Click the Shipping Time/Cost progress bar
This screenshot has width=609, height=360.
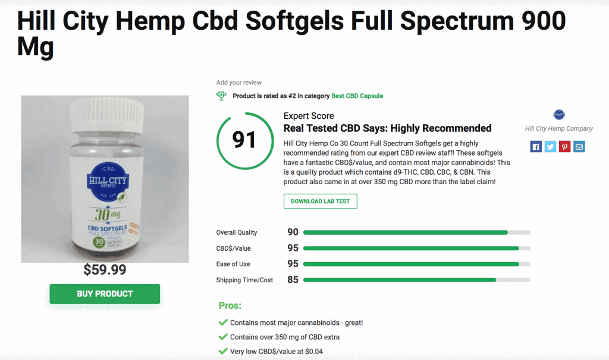coord(416,279)
